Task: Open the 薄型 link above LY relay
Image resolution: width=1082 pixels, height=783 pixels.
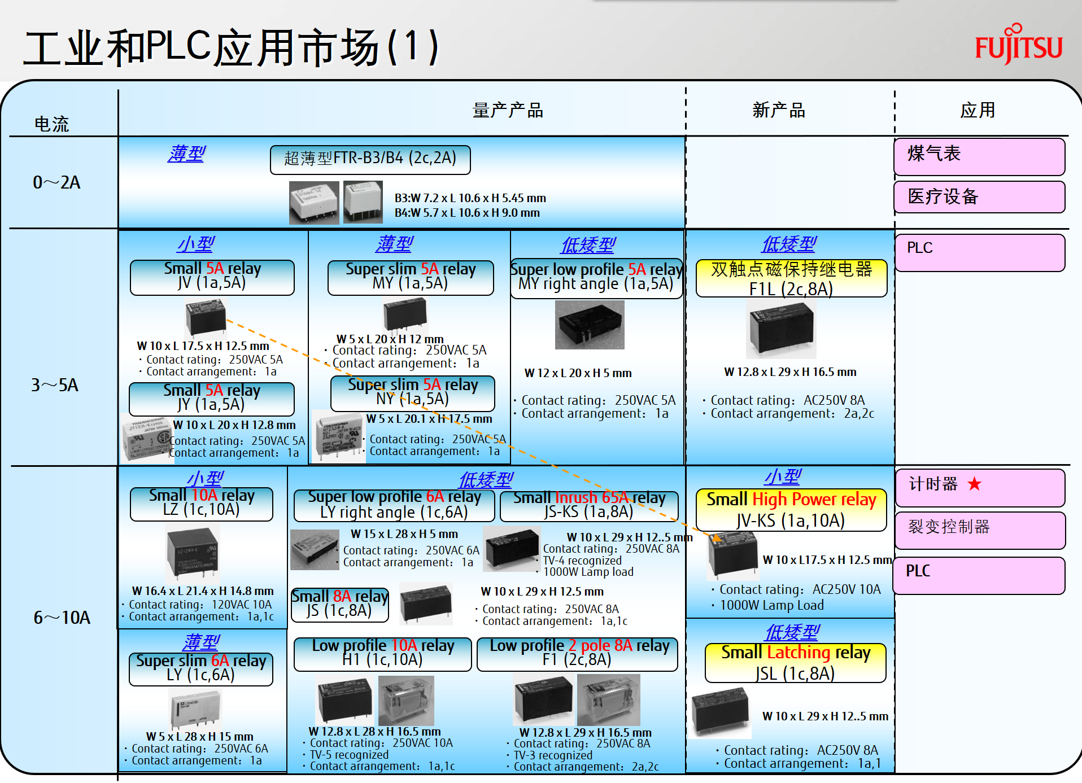Action: tap(201, 642)
